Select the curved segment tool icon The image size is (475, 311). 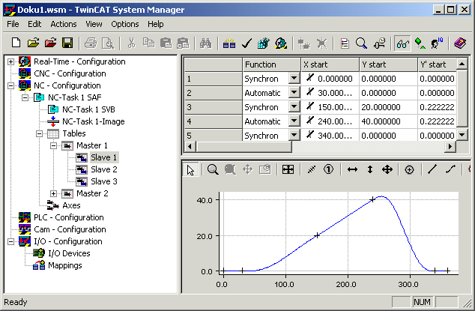(x=451, y=169)
